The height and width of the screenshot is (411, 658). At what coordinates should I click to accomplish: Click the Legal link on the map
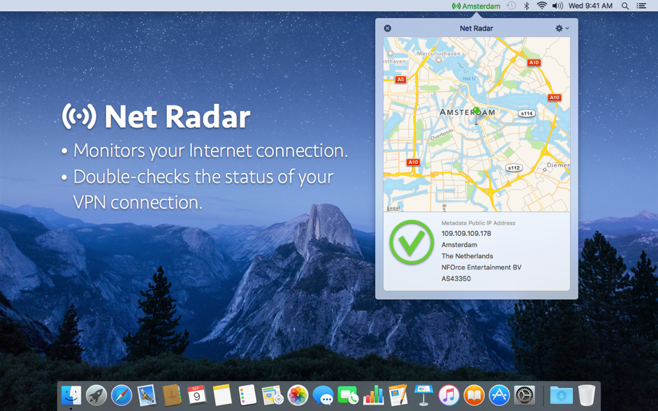pyautogui.click(x=393, y=208)
